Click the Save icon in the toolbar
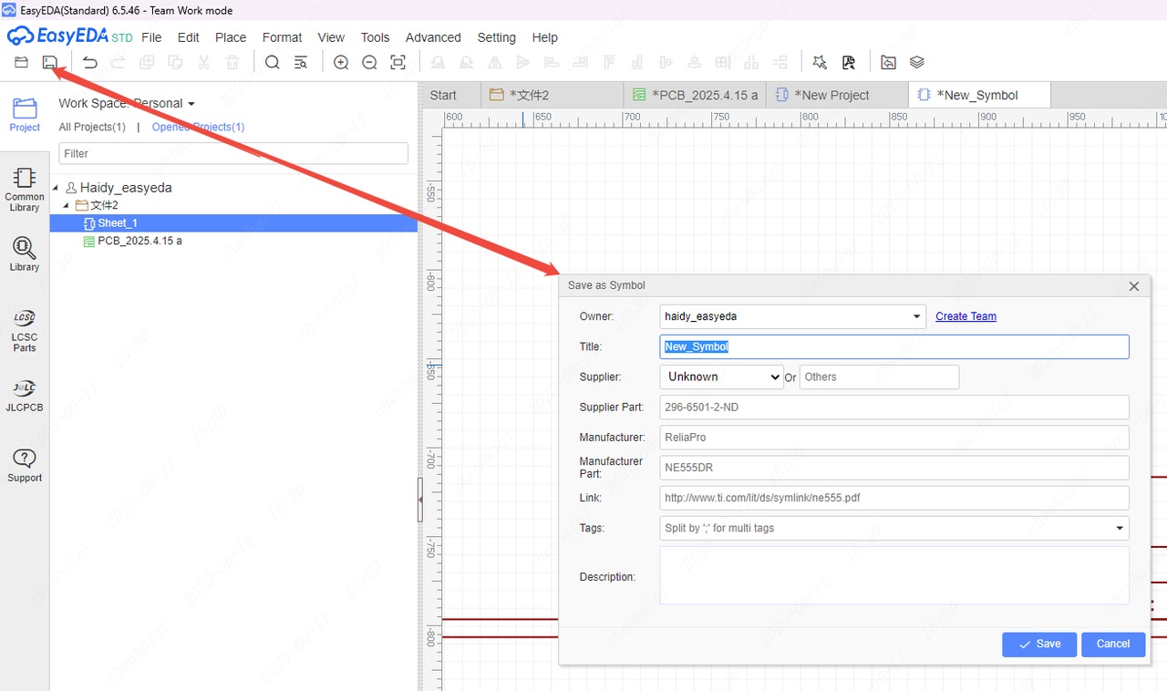Image resolution: width=1167 pixels, height=691 pixels. pyautogui.click(x=50, y=62)
